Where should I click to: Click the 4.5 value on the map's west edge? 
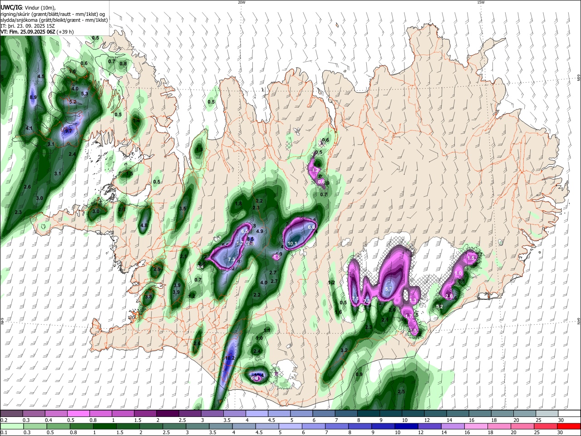pyautogui.click(x=41, y=76)
